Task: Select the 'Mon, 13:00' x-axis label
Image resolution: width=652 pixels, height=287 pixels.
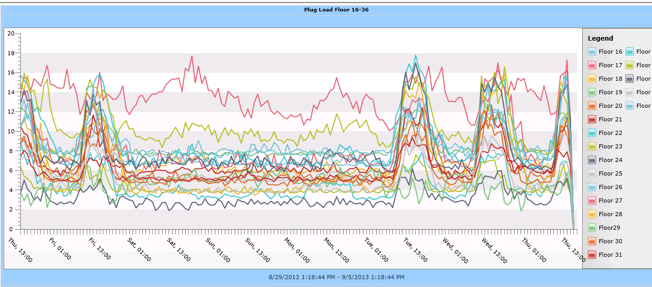Action: click(x=337, y=249)
